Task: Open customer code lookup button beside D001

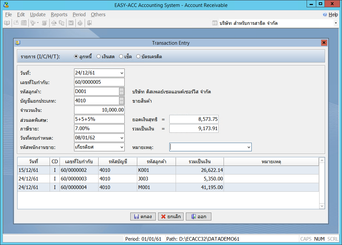Action: tap(122, 91)
